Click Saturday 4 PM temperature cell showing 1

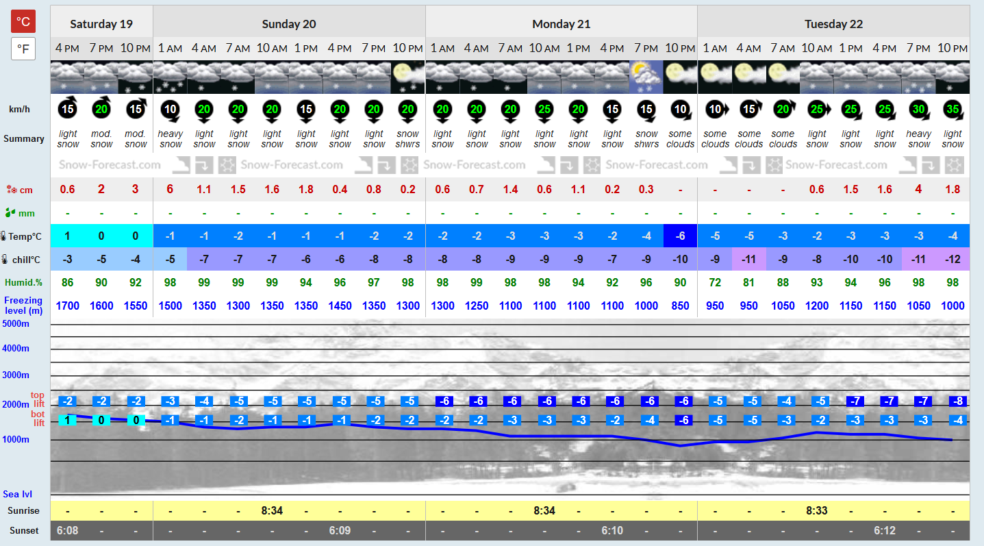pyautogui.click(x=68, y=236)
